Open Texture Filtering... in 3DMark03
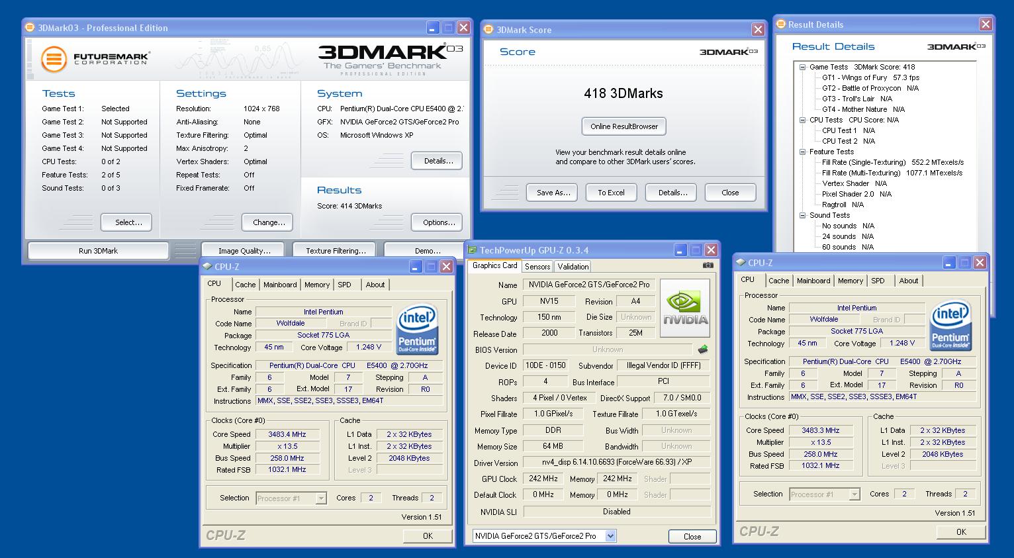This screenshot has width=1014, height=558. 336,251
